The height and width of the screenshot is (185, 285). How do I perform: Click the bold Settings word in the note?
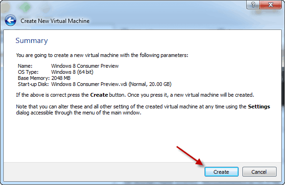coord(259,107)
